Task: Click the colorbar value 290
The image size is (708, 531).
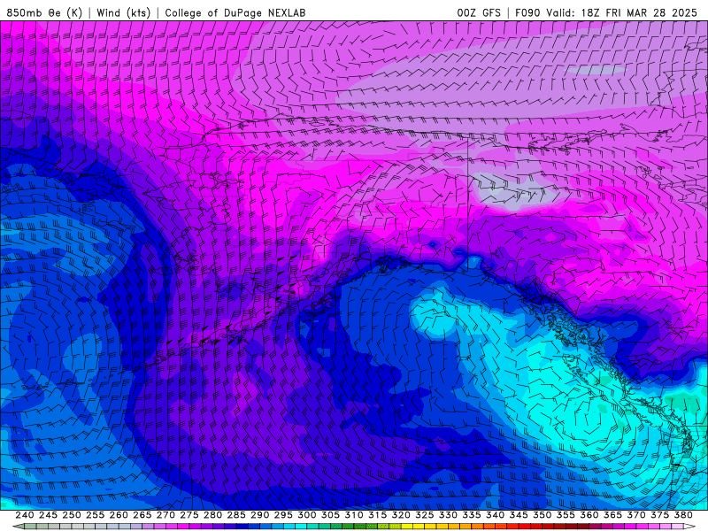Action: [259, 515]
